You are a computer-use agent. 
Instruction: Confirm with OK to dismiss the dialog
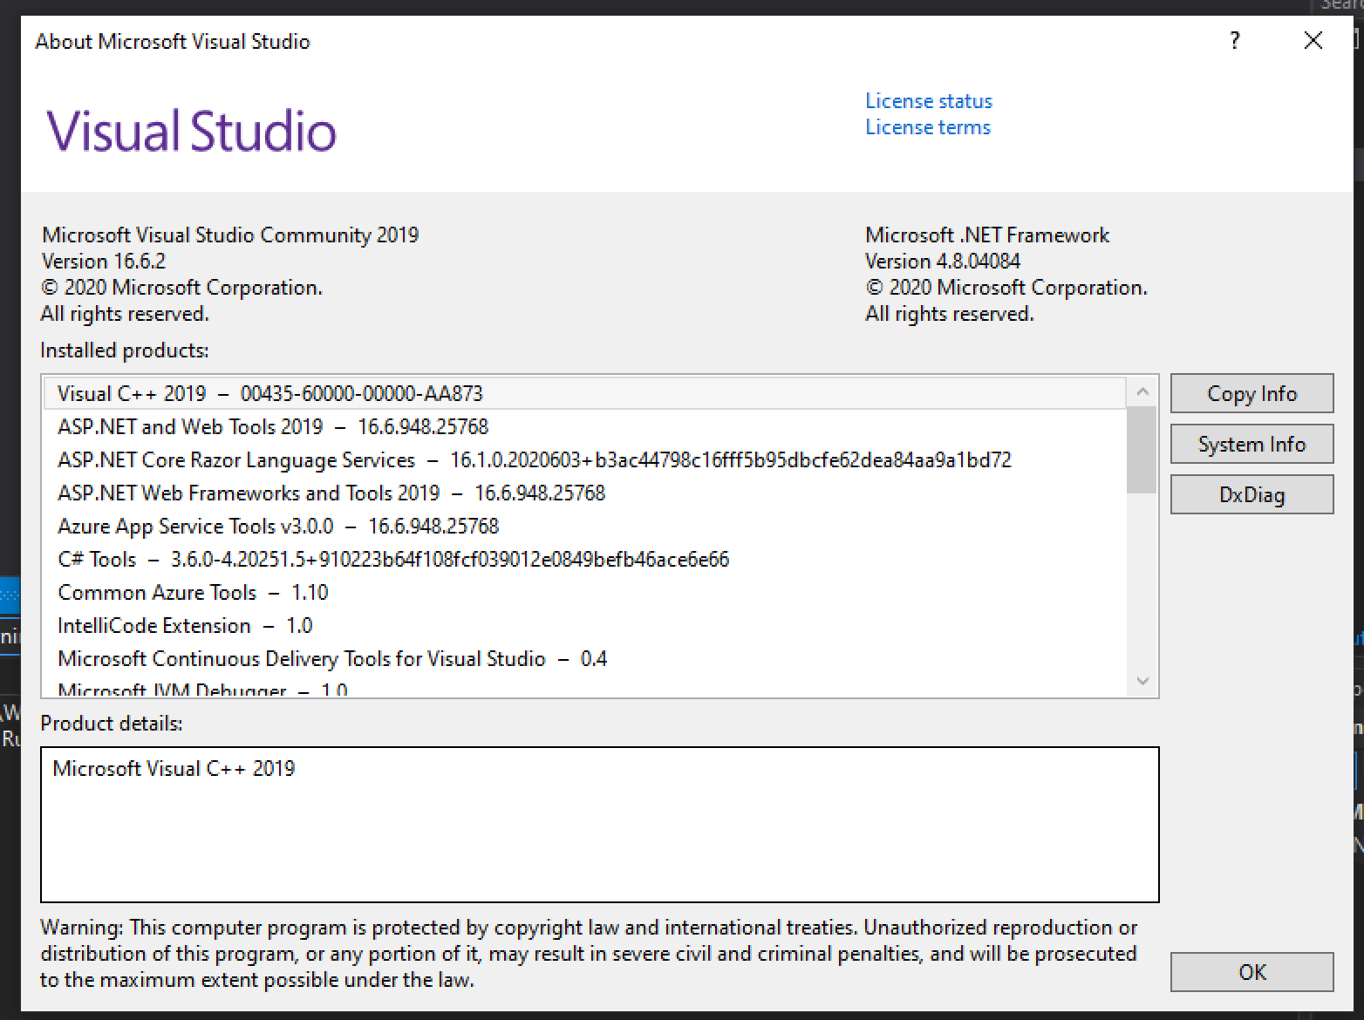(x=1251, y=972)
